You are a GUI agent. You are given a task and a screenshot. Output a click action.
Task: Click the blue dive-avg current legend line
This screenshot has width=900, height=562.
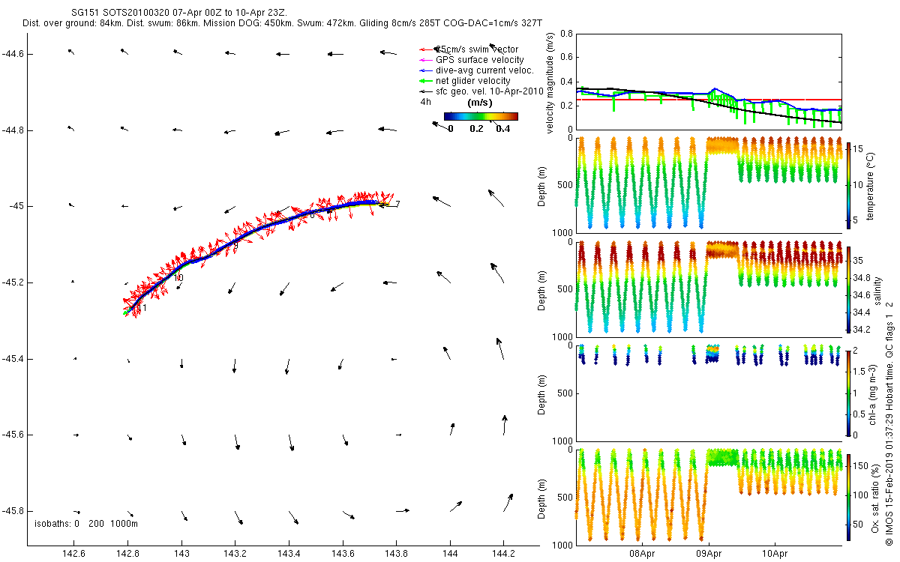(x=427, y=70)
